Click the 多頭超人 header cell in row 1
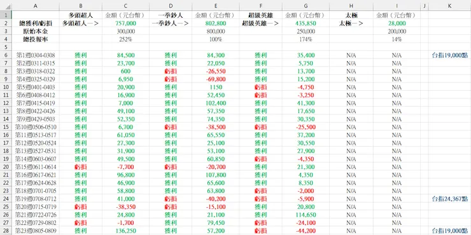 pyautogui.click(x=80, y=15)
